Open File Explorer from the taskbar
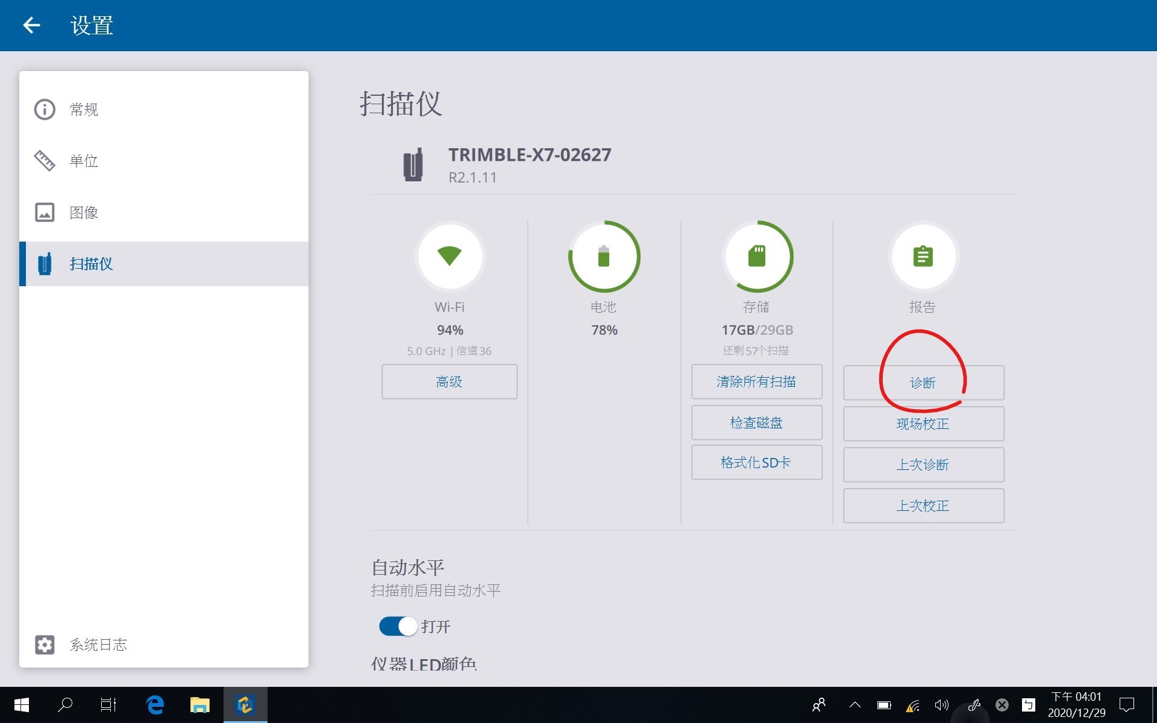 pos(199,705)
